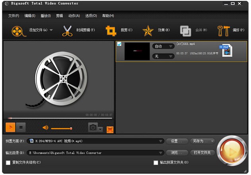Enable 复制文件夹结构 checkbox

[x=8, y=163]
